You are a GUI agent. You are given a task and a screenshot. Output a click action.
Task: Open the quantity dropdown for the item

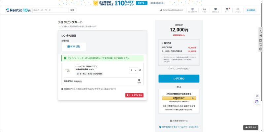(133, 70)
